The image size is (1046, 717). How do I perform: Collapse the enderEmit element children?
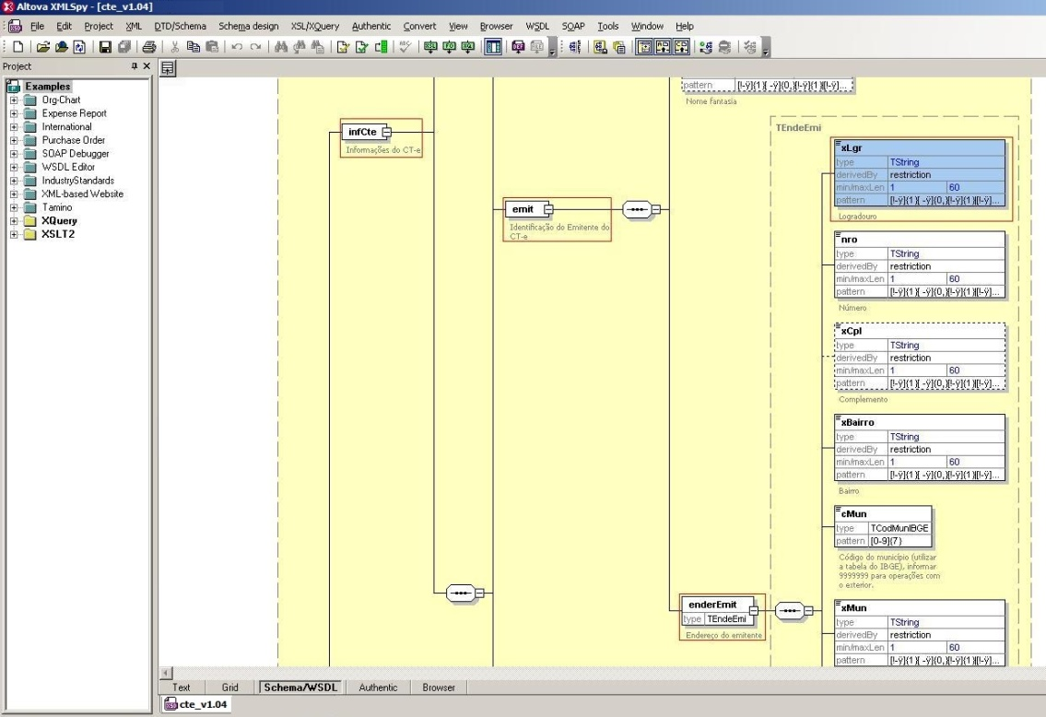755,610
